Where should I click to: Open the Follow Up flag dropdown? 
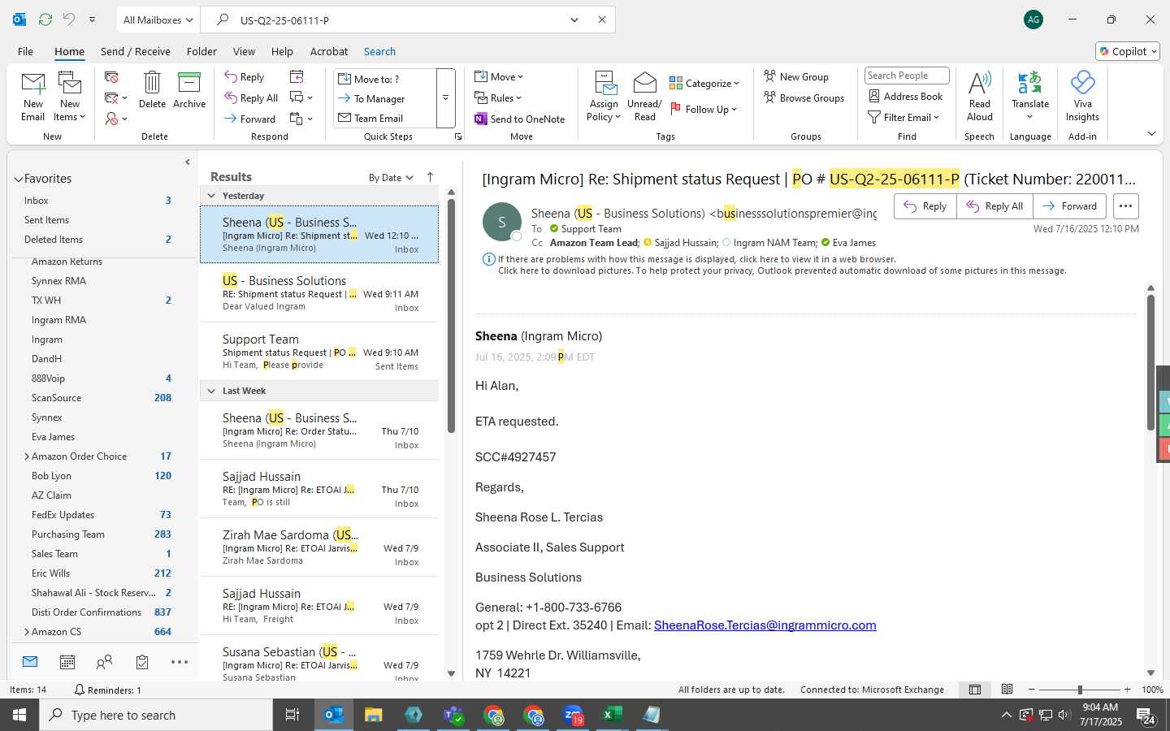(x=704, y=109)
